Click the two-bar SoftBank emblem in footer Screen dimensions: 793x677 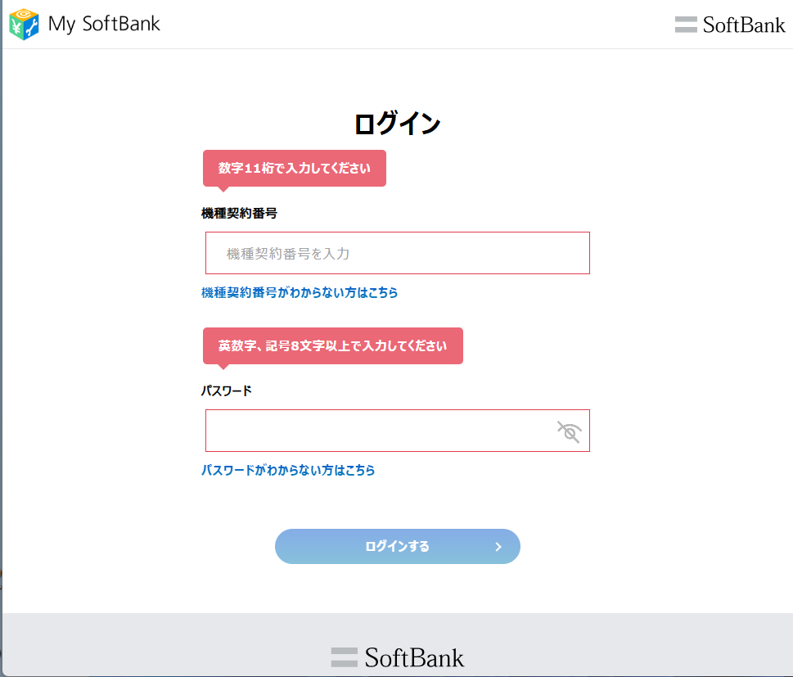345,657
